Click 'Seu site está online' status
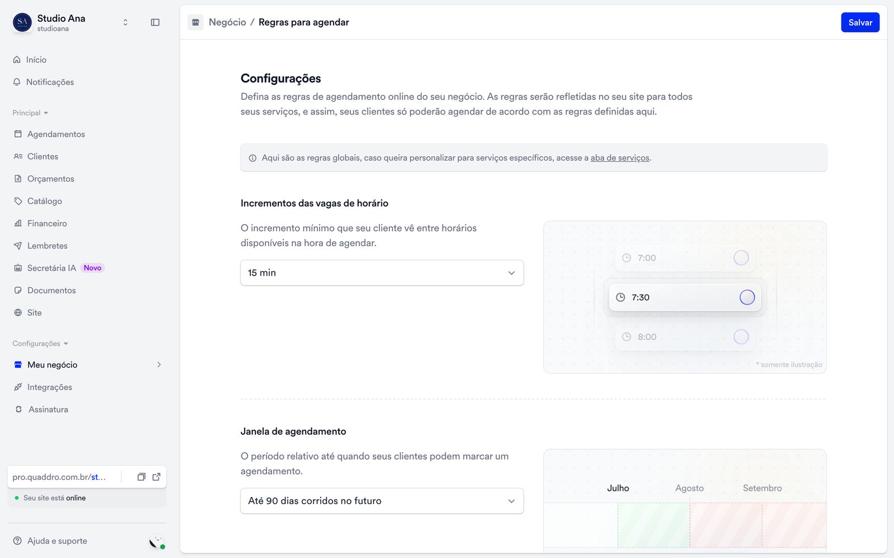Viewport: 894px width, 558px height. (x=55, y=498)
